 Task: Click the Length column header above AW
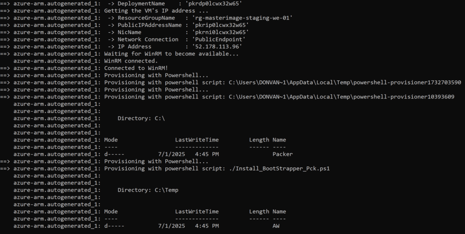tap(259, 212)
